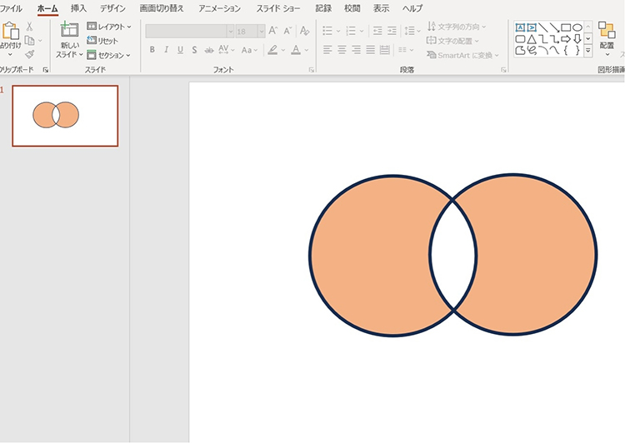
Task: Open the Layout (レイアウト) dropdown
Action: (x=109, y=27)
